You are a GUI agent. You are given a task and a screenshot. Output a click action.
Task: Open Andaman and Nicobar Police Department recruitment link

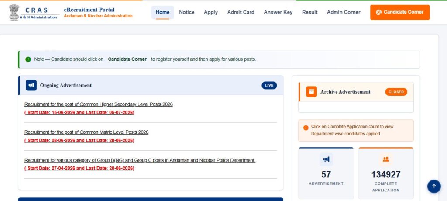coord(140,160)
